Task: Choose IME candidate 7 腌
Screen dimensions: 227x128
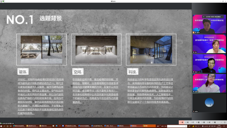Action: coord(214,122)
